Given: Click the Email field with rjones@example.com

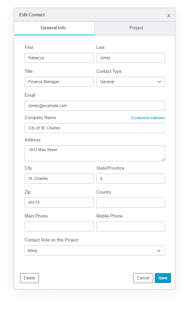Looking at the screenshot, I should 95,106.
